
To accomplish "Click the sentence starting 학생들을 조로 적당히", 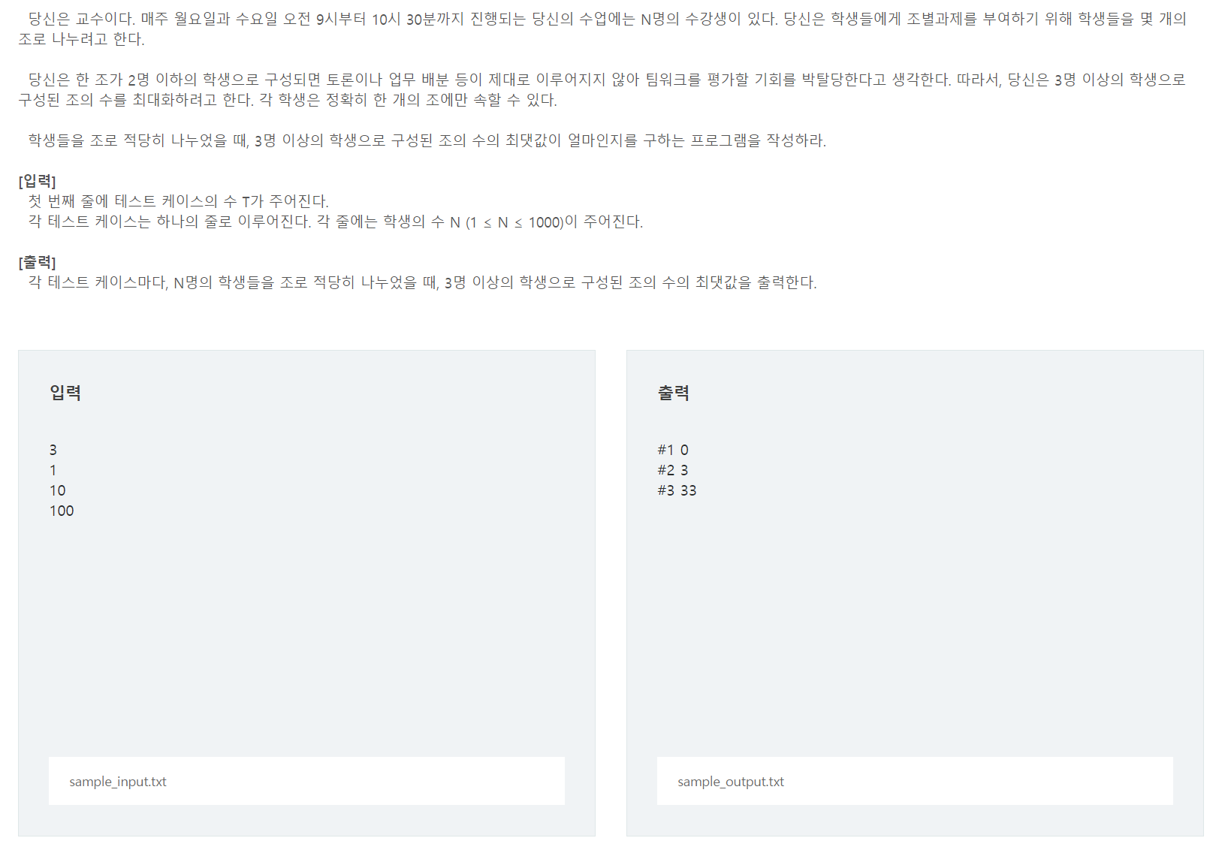I will tap(427, 140).
